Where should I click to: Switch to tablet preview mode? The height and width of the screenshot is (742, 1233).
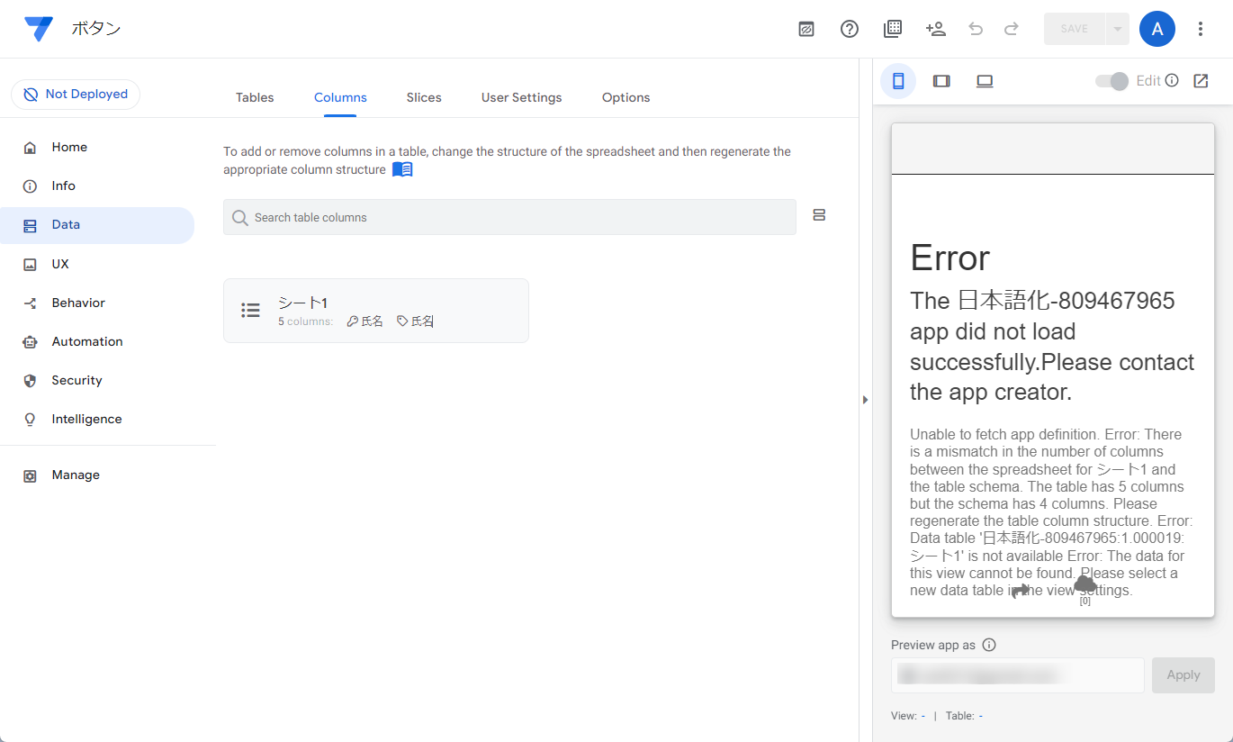(941, 81)
